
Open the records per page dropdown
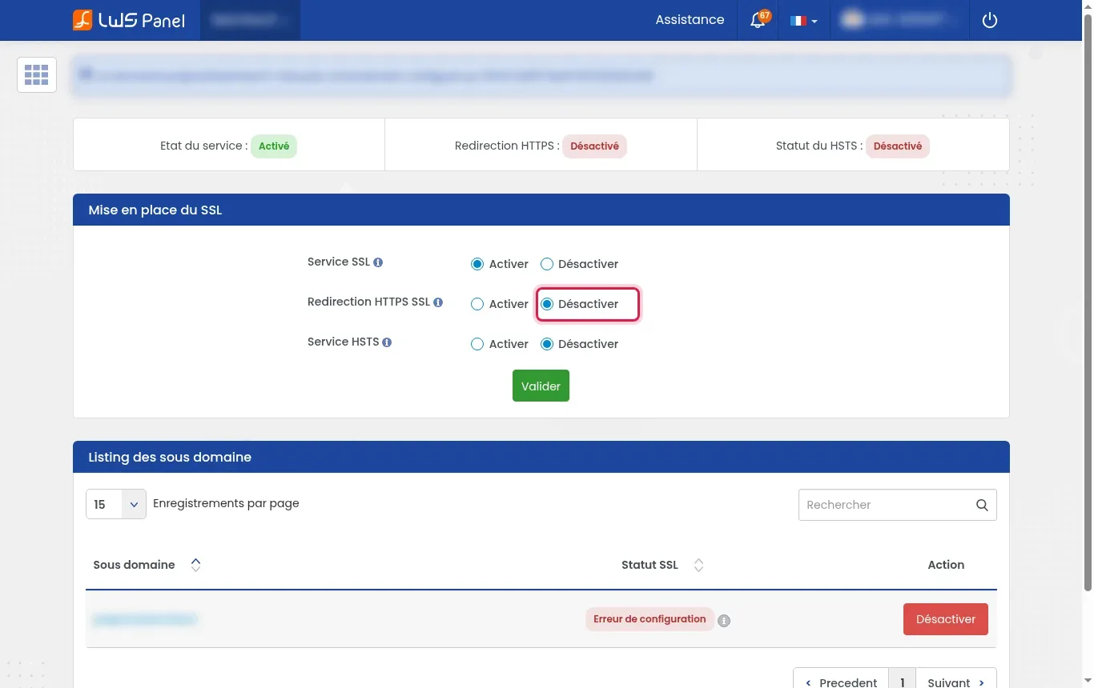[116, 504]
